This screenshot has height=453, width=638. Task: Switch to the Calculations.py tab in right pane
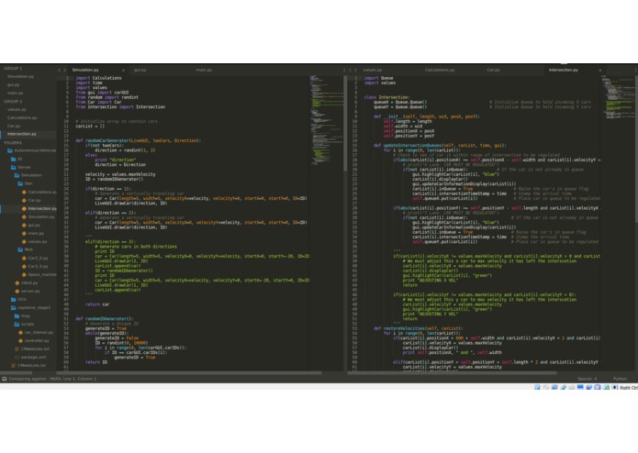pos(440,70)
